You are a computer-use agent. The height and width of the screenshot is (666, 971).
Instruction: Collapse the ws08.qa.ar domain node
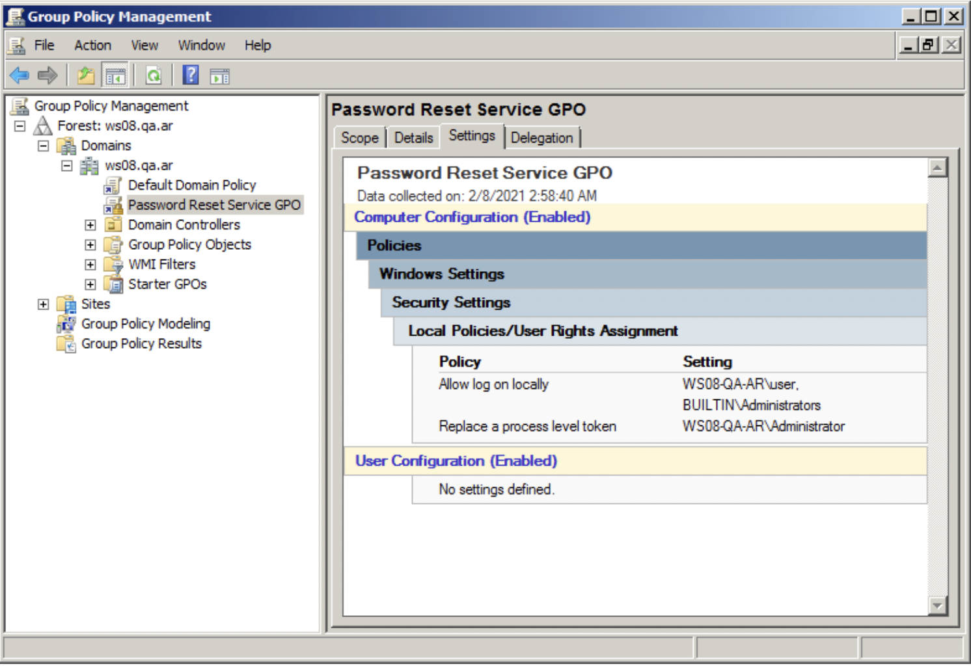click(67, 166)
